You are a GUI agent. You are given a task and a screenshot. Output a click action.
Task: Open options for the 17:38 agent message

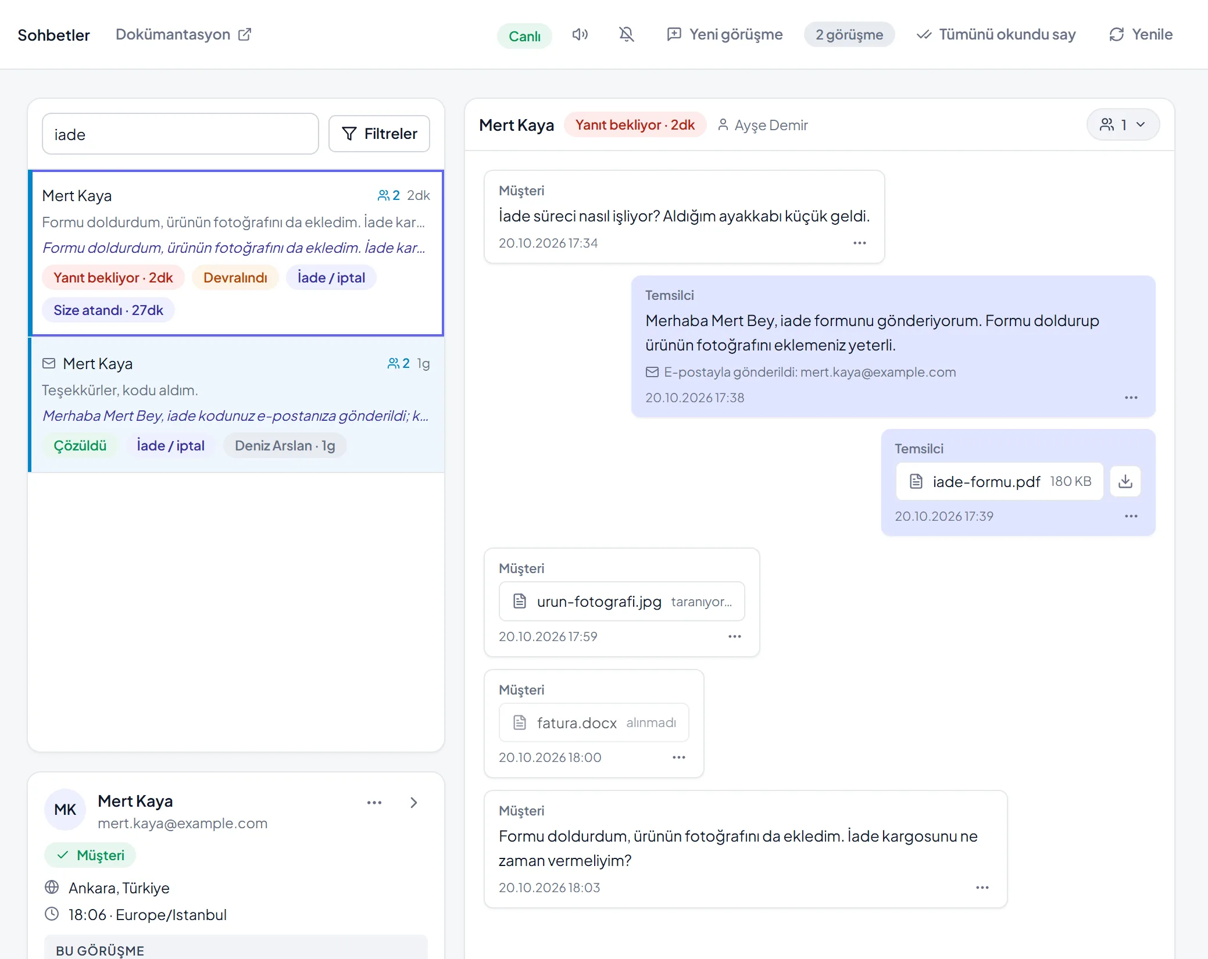point(1131,398)
